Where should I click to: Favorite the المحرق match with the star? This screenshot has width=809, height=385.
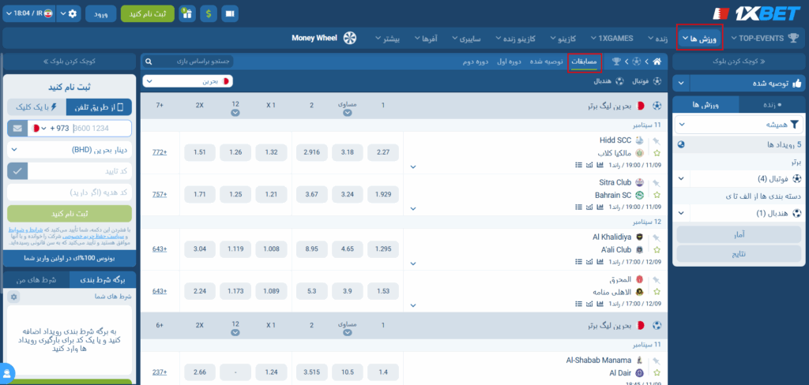[657, 292]
